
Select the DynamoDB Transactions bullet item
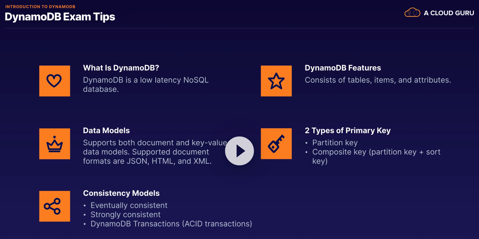click(171, 224)
